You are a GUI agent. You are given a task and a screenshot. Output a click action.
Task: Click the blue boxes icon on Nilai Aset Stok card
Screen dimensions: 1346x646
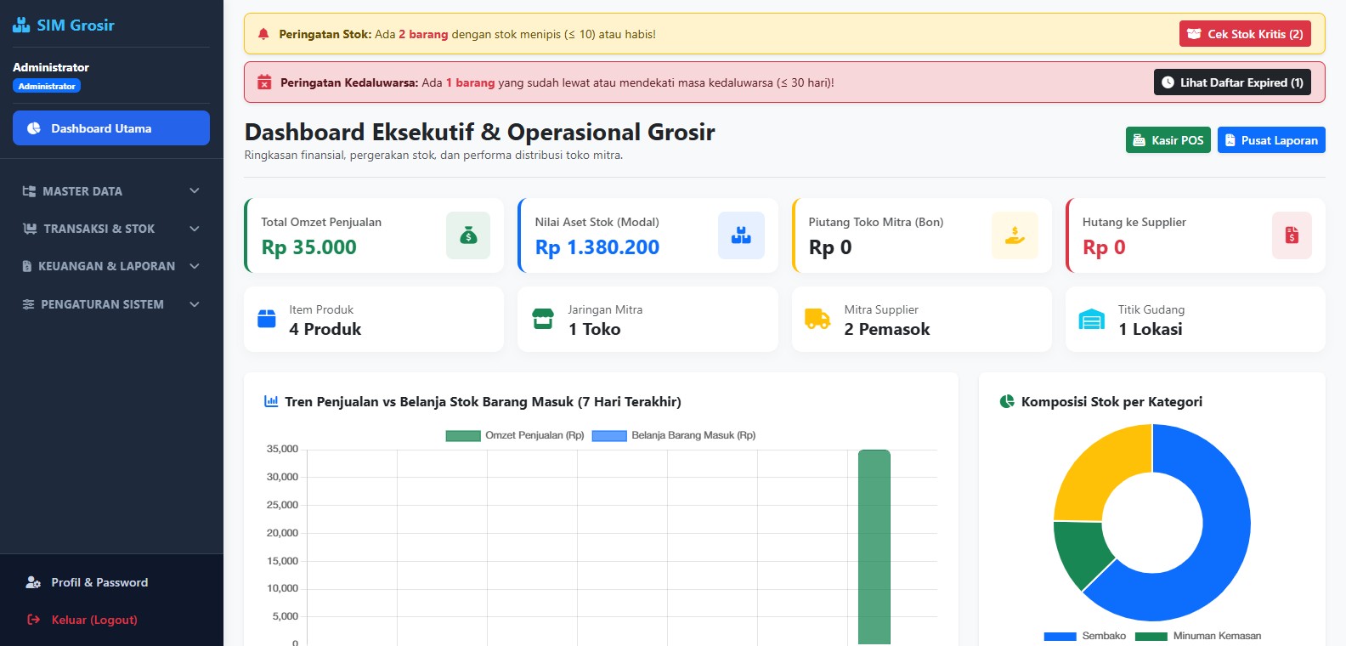click(x=741, y=235)
